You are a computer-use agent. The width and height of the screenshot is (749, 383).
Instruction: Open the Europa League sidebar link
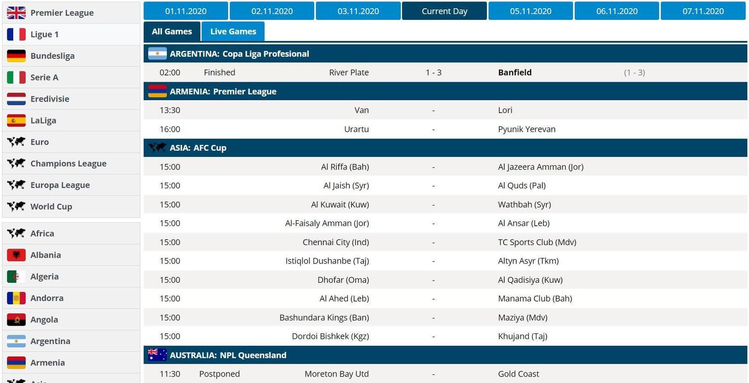point(60,185)
